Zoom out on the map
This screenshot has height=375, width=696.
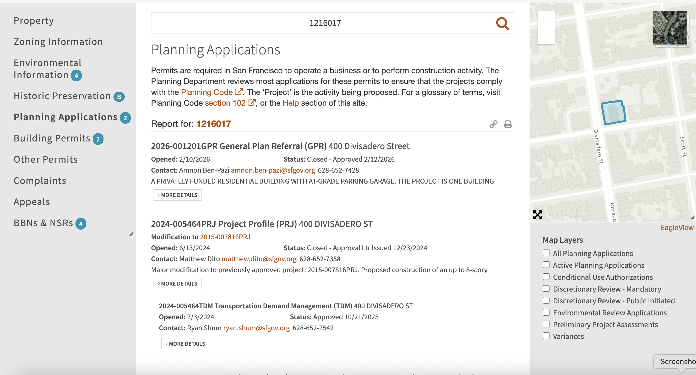[546, 36]
